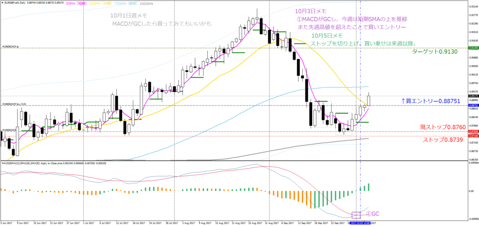Click the 31 Aug 2017 date label
Screen dimensions: 479x226
coord(271,223)
